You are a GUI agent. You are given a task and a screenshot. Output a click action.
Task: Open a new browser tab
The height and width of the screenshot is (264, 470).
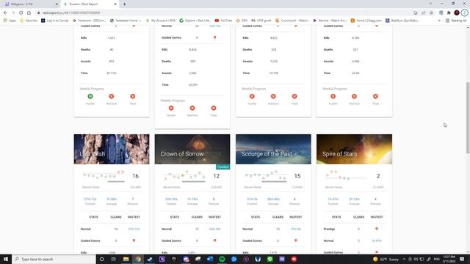point(124,4)
